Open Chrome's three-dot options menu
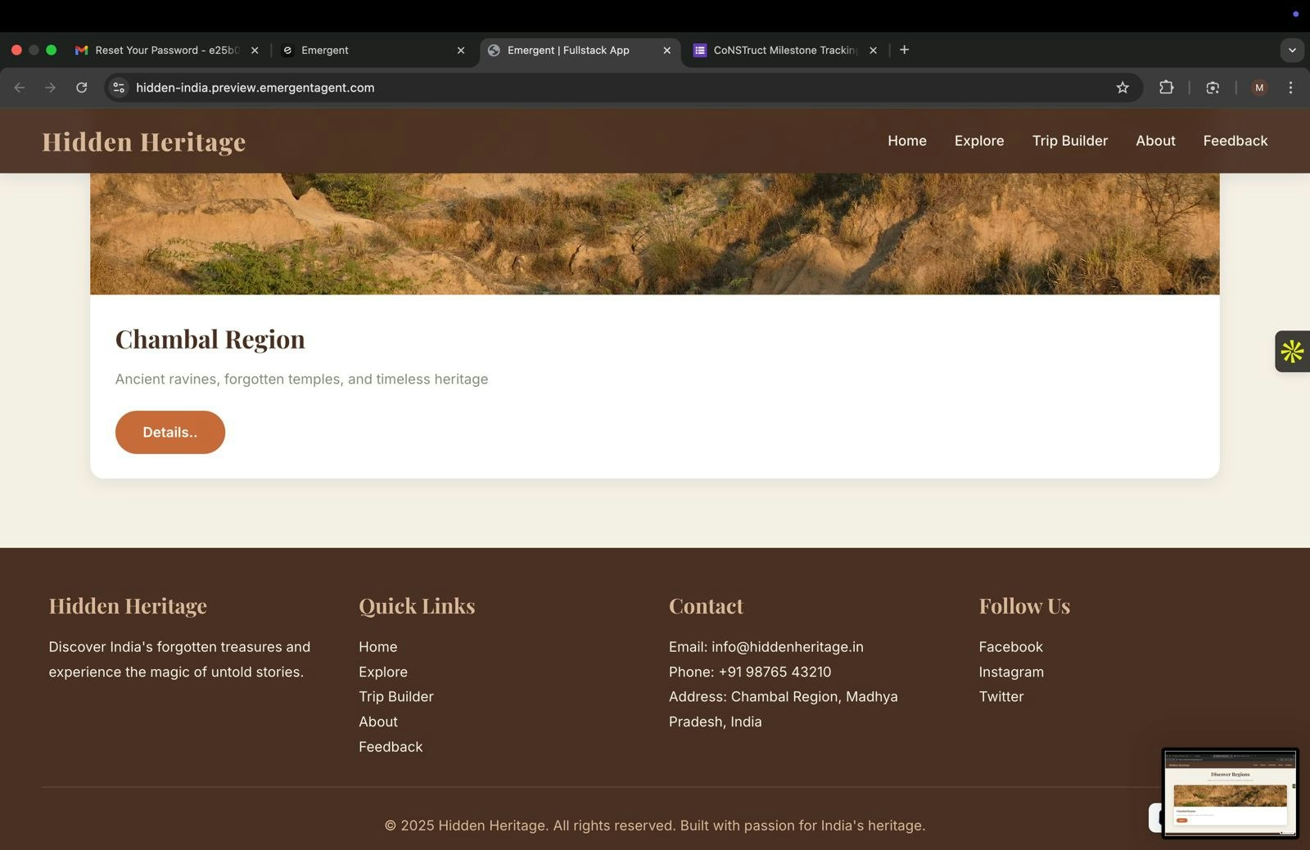This screenshot has height=850, width=1310. point(1291,88)
